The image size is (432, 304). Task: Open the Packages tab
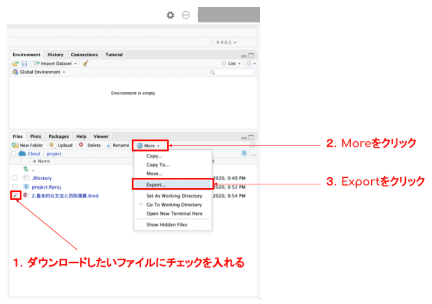pos(59,136)
